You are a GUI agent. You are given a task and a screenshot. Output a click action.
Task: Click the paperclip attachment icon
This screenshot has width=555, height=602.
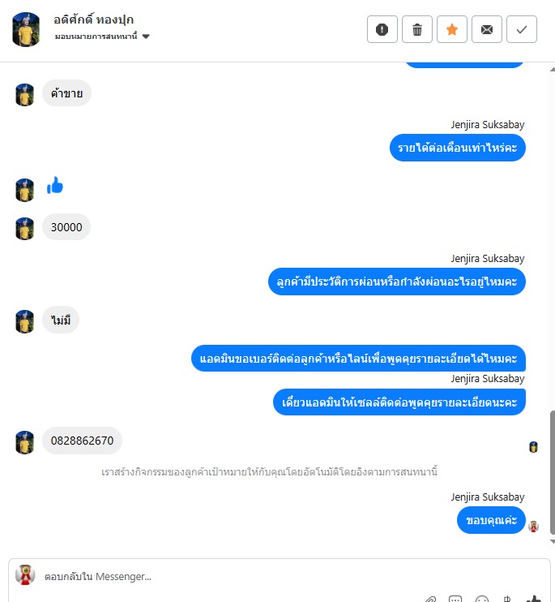pos(430,599)
